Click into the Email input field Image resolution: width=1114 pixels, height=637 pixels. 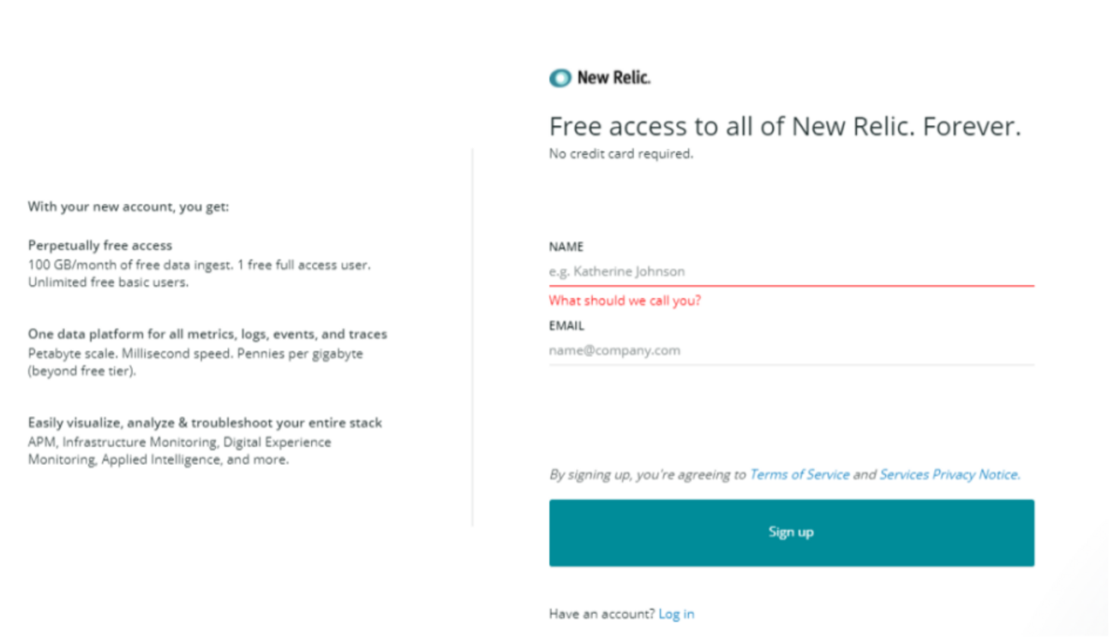790,350
